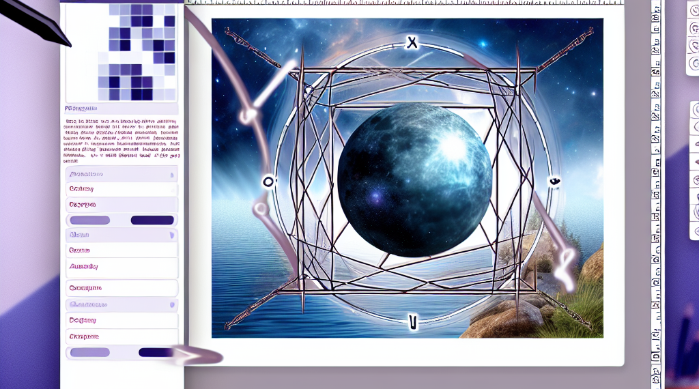
Task: Select the O handle on circle's left edge
Action: pos(268,182)
